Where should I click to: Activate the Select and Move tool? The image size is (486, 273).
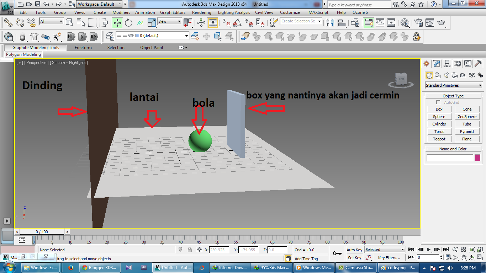117,22
